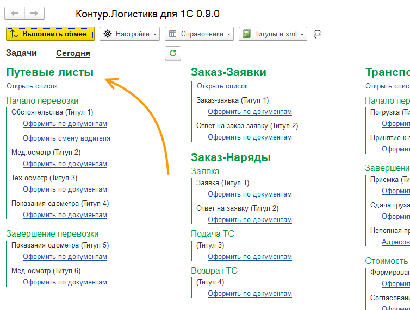Switch to the Сегодня tab
410x310 pixels.
[x=73, y=53]
